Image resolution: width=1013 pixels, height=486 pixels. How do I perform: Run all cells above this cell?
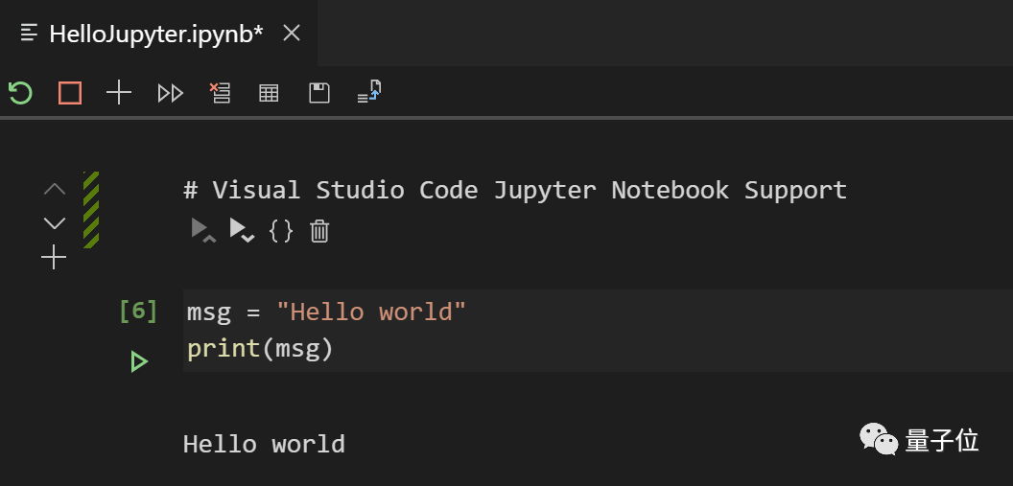click(x=202, y=231)
